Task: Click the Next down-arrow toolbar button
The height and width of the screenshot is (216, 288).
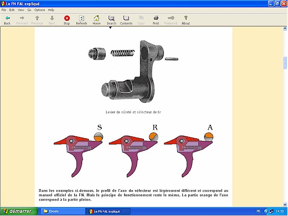Action: click(x=52, y=20)
